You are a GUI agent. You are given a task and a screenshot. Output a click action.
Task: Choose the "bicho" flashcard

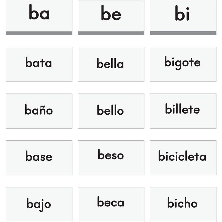point(183,204)
